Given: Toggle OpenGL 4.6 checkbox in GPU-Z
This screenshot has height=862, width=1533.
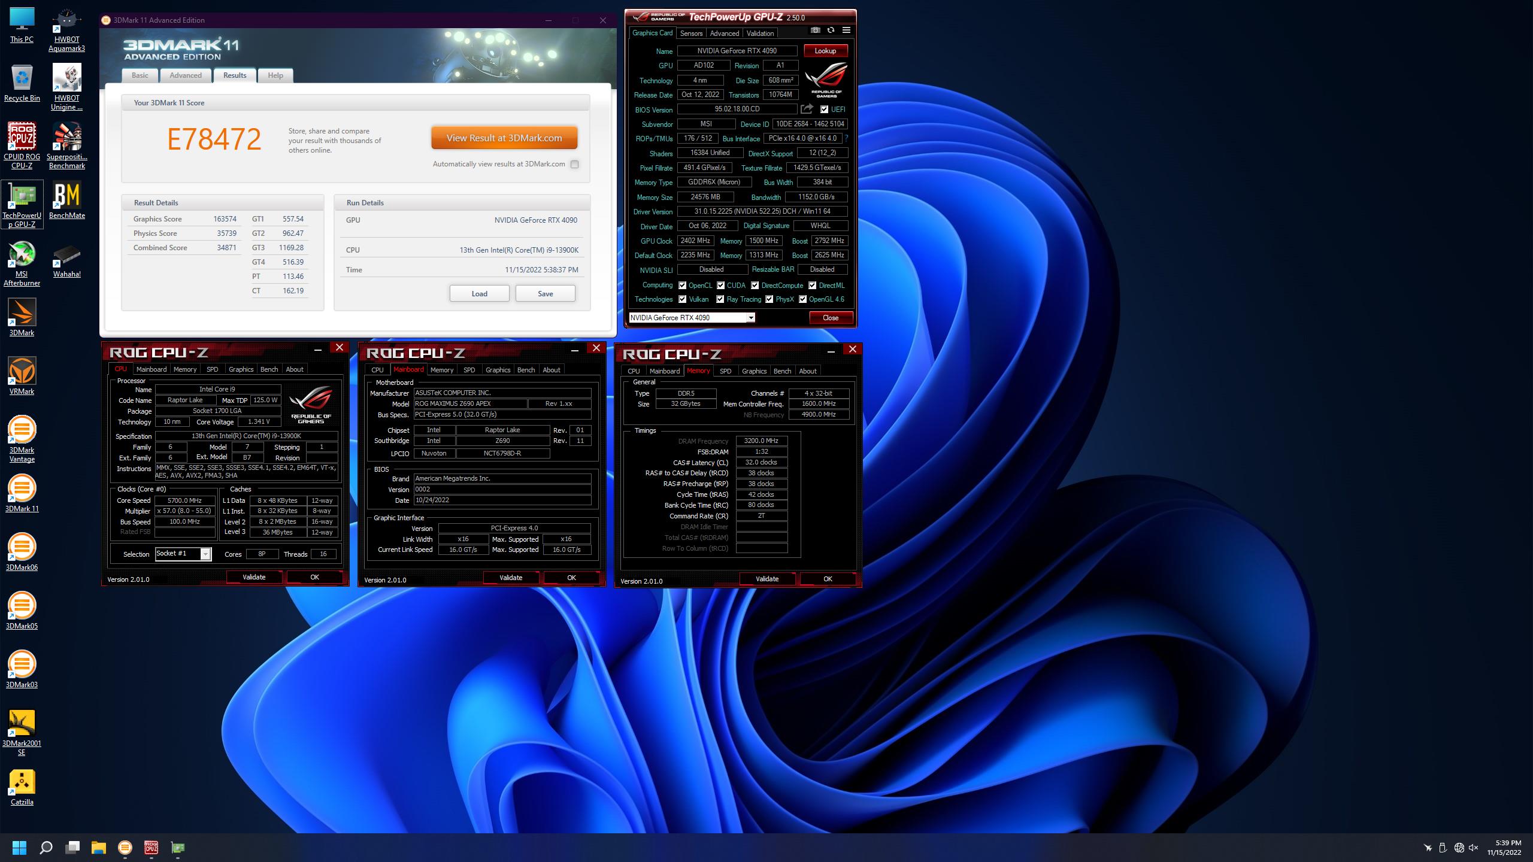Looking at the screenshot, I should pos(803,299).
